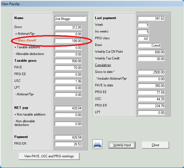Click cumulative PRSI EE field 77.49

tap(151, 93)
